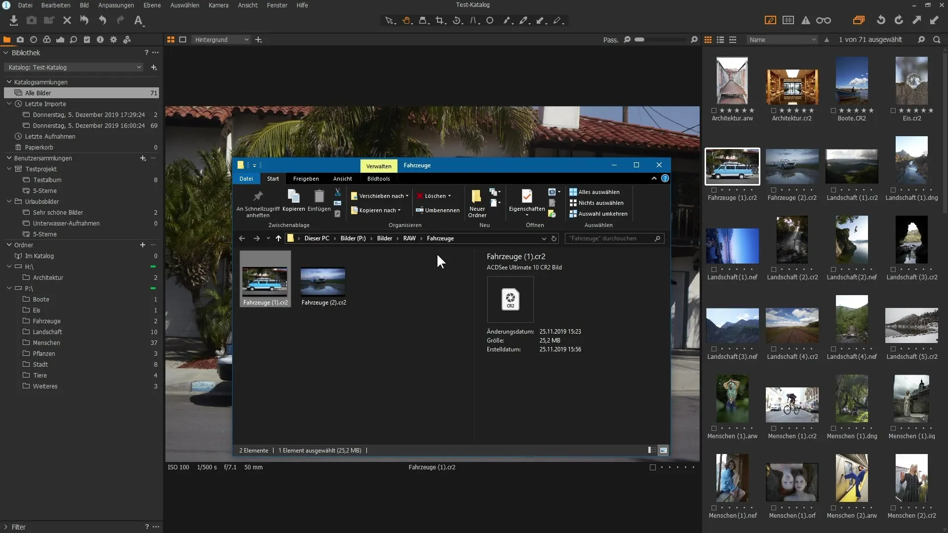The width and height of the screenshot is (948, 533).
Task: Collapse the Letzte Importe tree node
Action: tap(9, 104)
